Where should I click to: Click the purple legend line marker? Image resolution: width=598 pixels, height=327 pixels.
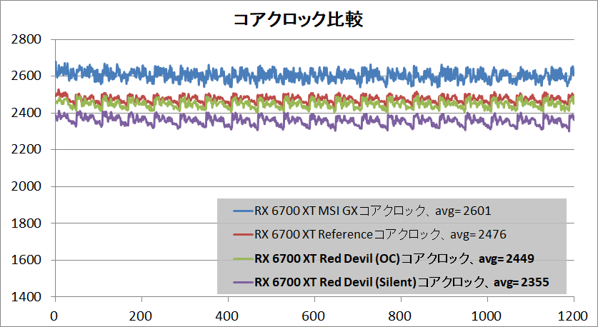tap(244, 283)
